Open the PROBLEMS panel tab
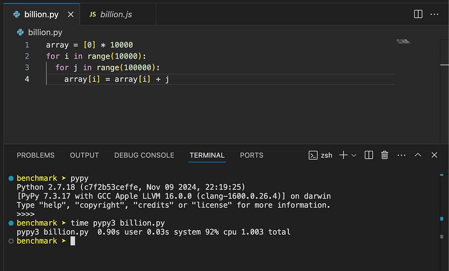Screen dimensions: 449x271 (x=35, y=155)
